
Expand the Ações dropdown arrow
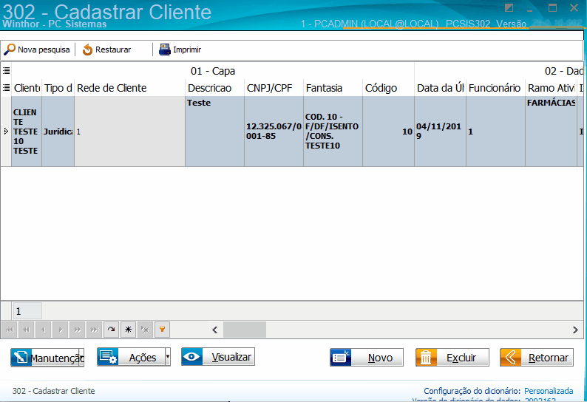pos(168,358)
